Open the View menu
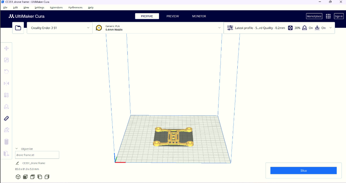346x183 pixels. click(26, 7)
